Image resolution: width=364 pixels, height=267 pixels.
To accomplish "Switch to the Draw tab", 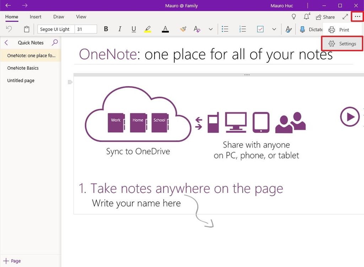I will 58,17.
